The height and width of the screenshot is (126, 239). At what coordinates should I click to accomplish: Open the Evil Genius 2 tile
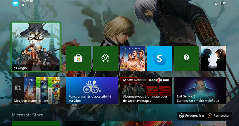pyautogui.click(x=200, y=91)
